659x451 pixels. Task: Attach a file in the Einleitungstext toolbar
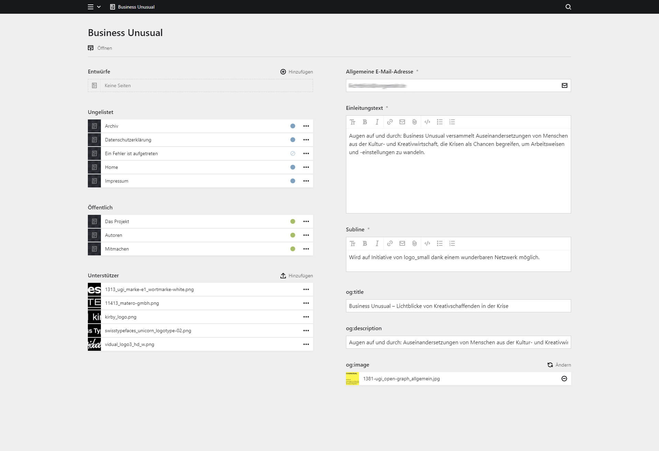414,122
